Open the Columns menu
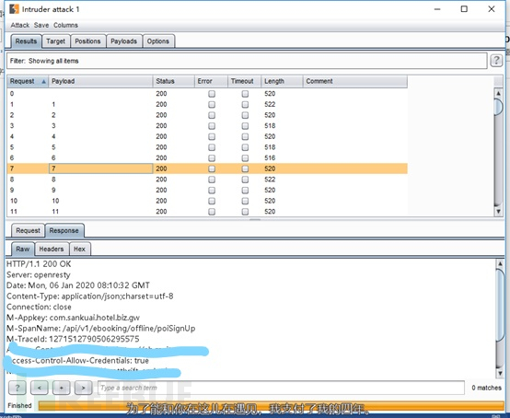Image resolution: width=510 pixels, height=418 pixels. [x=65, y=25]
